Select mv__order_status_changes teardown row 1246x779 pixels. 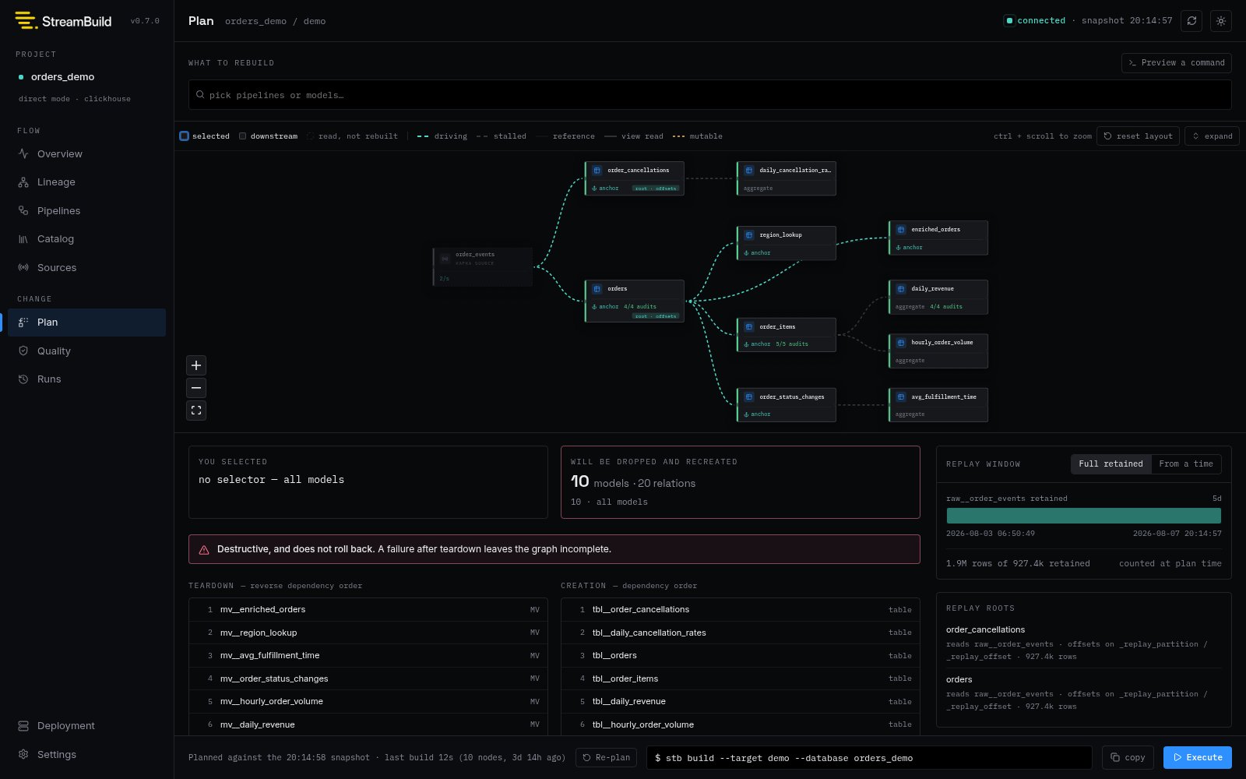pyautogui.click(x=368, y=679)
